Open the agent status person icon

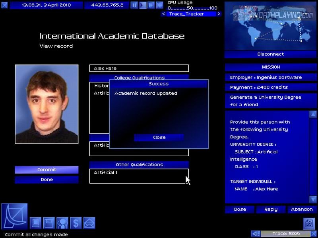(x=62, y=223)
